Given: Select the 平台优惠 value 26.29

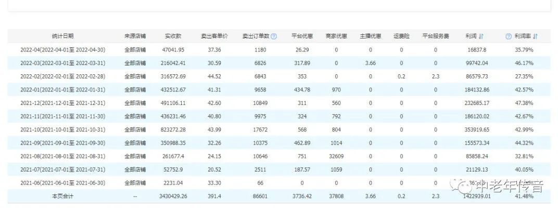Looking at the screenshot, I should 302,50.
